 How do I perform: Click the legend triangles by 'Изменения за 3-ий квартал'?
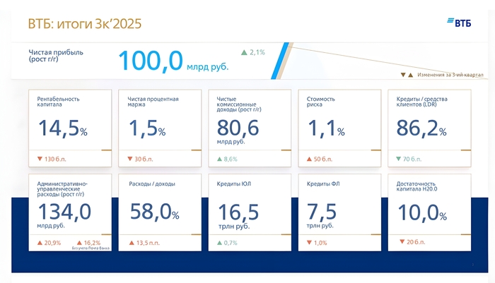(406, 75)
